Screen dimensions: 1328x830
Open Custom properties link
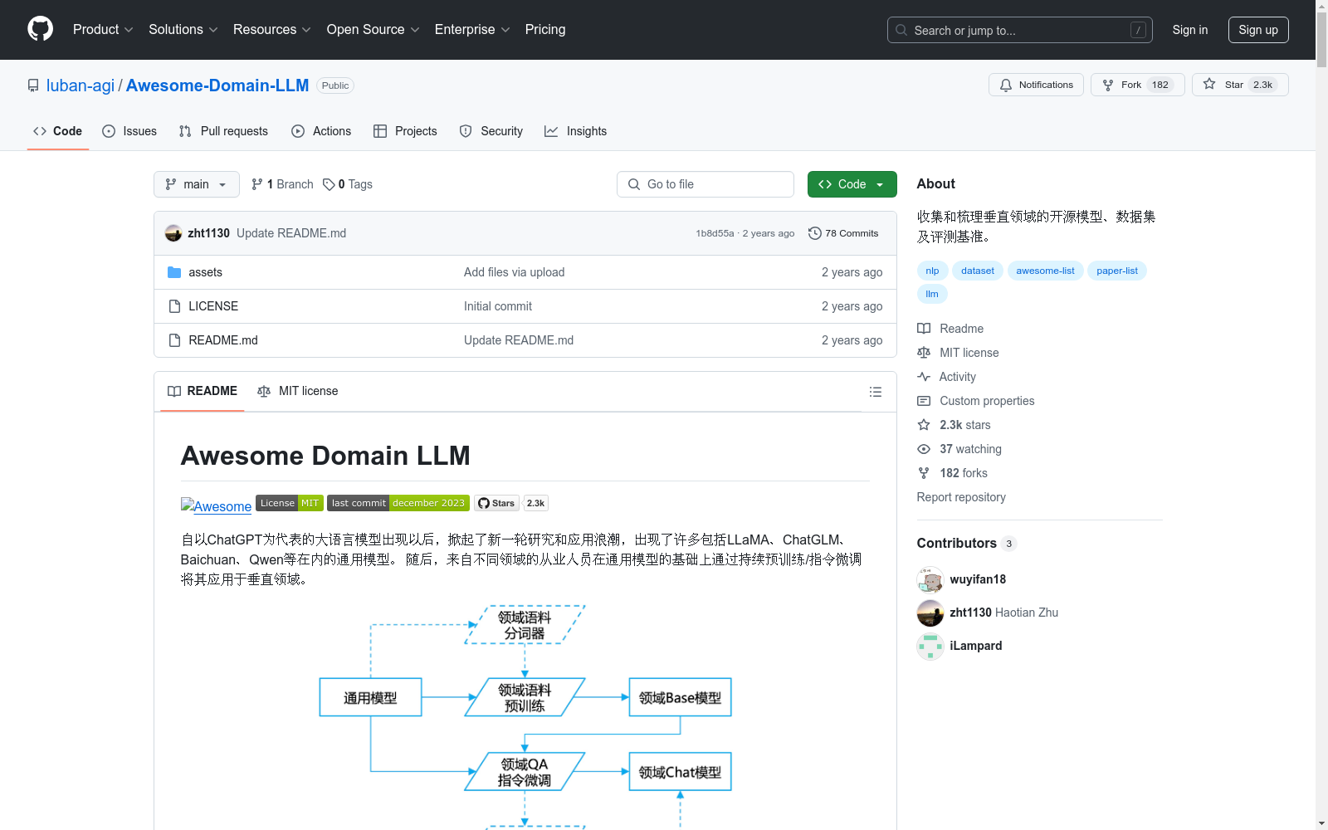pyautogui.click(x=976, y=401)
